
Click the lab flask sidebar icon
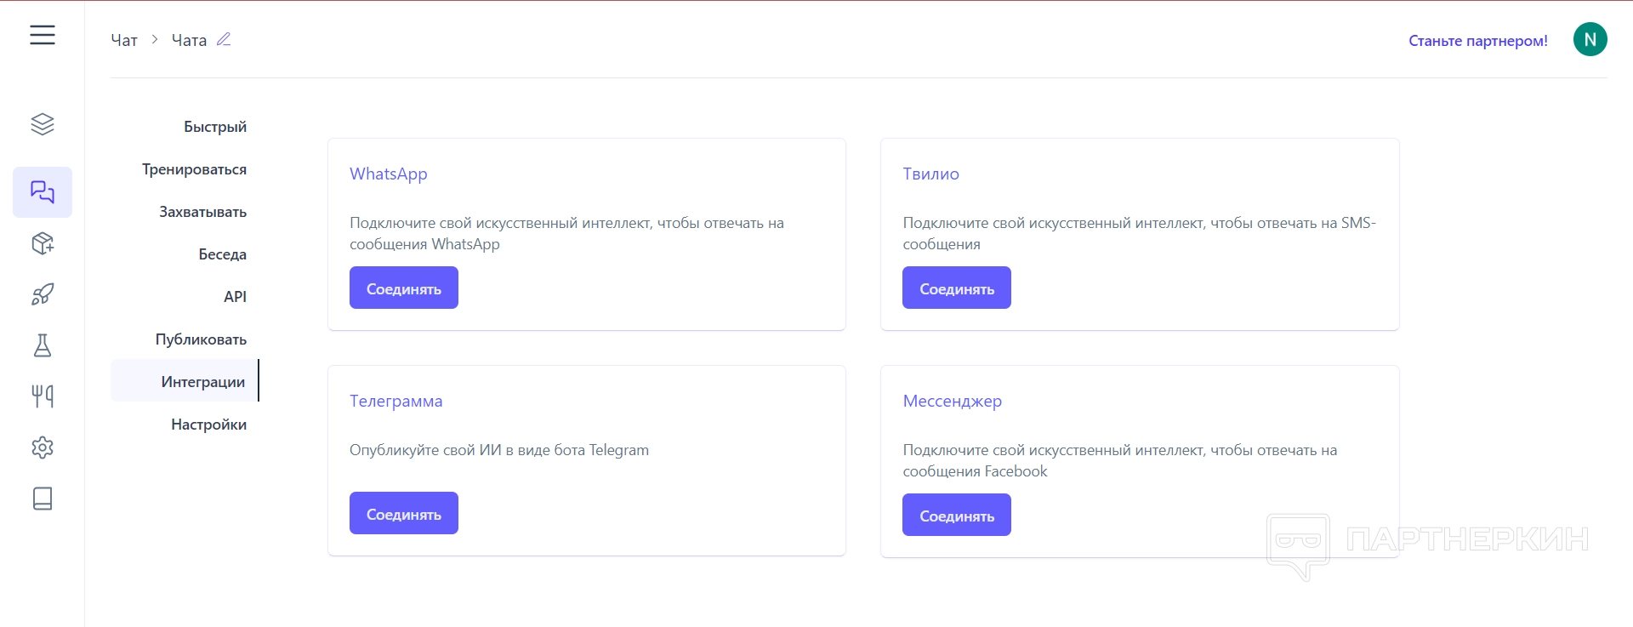[x=43, y=345]
